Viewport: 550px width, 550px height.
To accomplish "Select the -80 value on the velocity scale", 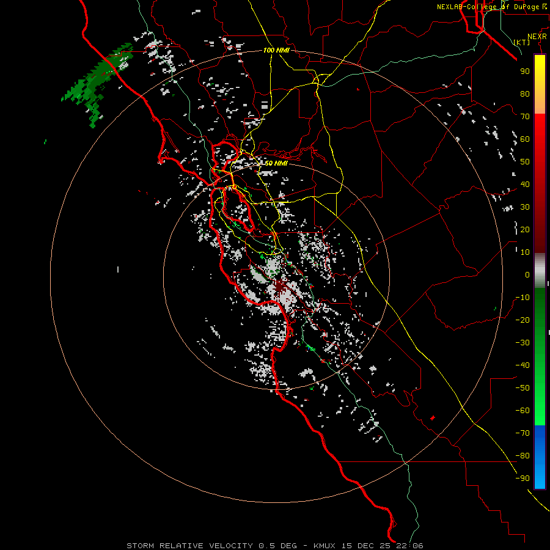I will click(522, 456).
